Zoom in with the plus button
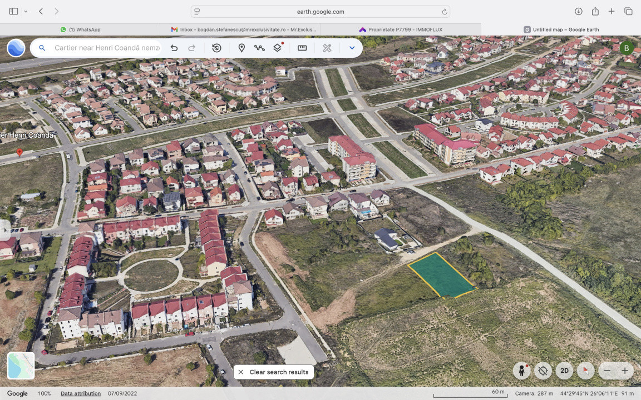Screen dimensions: 641x400 (x=625, y=371)
